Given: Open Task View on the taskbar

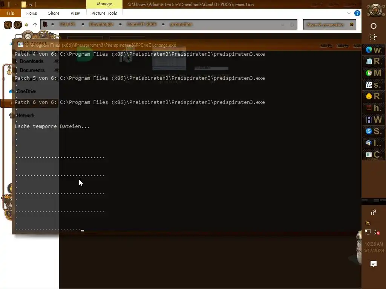Looking at the screenshot, I should [374, 37].
